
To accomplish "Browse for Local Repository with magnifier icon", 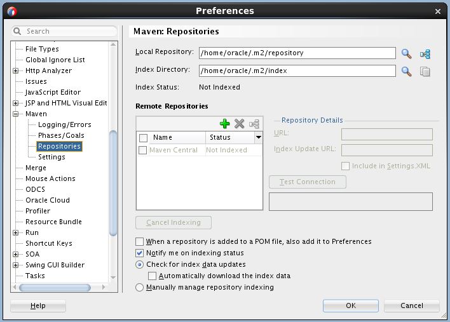I will click(x=407, y=54).
